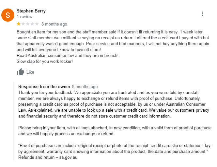Click the fourth grey rating star
The height and width of the screenshot is (167, 217).
[32, 24]
